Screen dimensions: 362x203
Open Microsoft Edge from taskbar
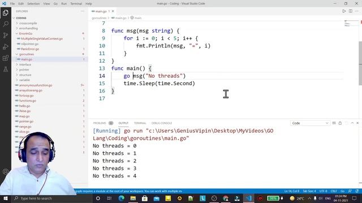tap(122, 198)
